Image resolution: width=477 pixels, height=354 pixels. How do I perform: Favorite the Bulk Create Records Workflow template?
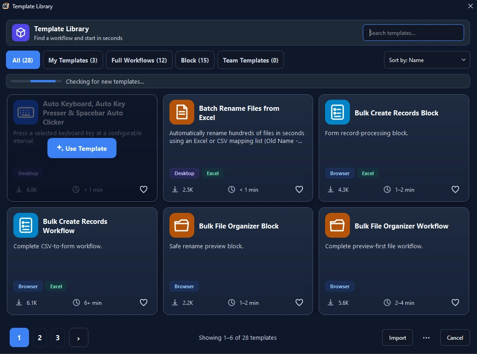click(x=144, y=303)
